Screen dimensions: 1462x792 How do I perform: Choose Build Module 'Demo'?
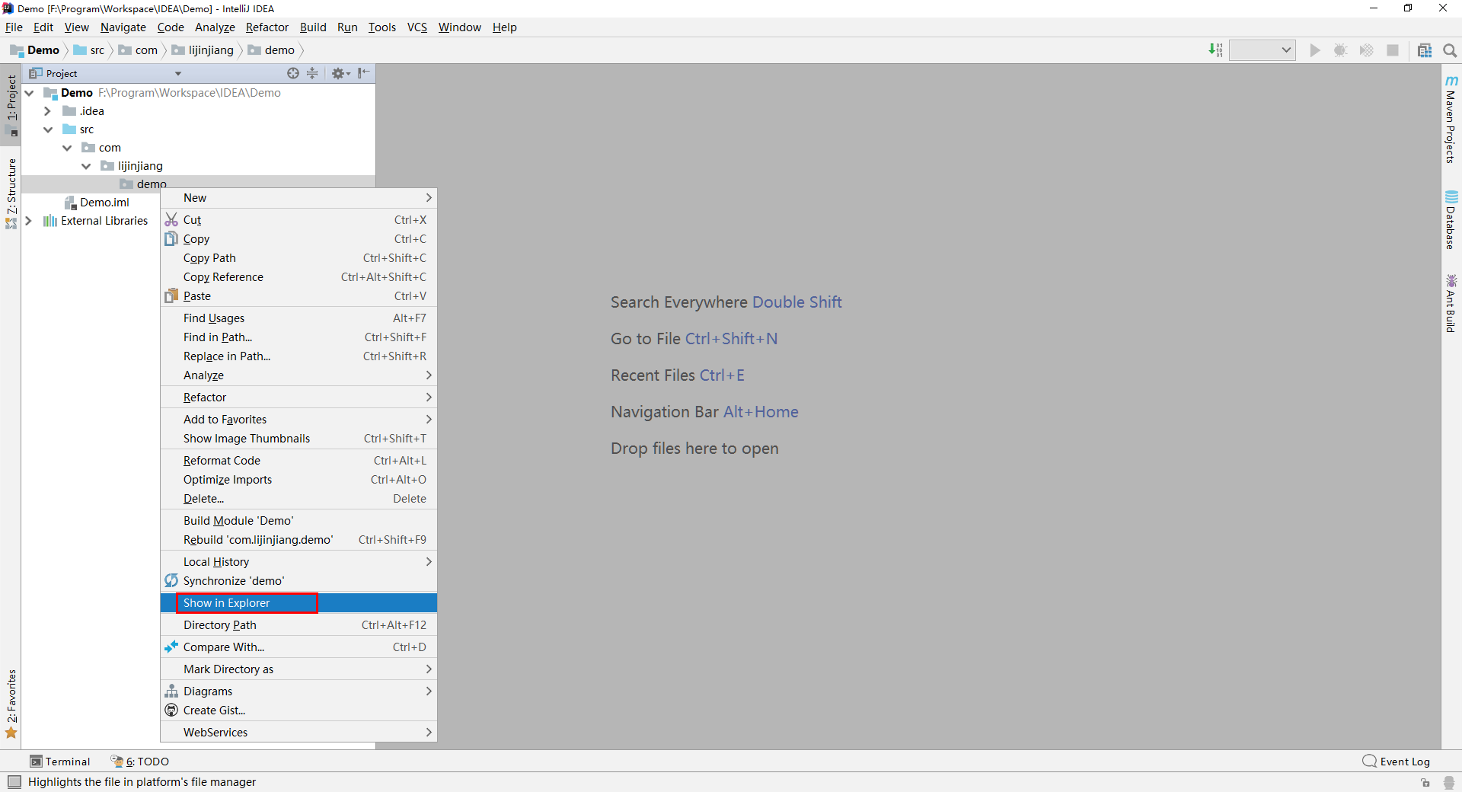pos(298,521)
